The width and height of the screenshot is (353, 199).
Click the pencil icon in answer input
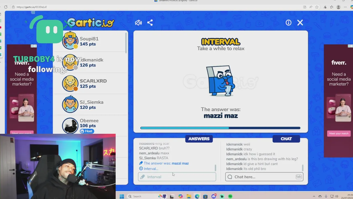click(142, 177)
